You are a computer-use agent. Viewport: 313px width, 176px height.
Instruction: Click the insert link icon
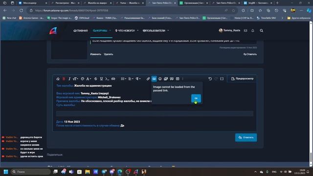point(148,79)
